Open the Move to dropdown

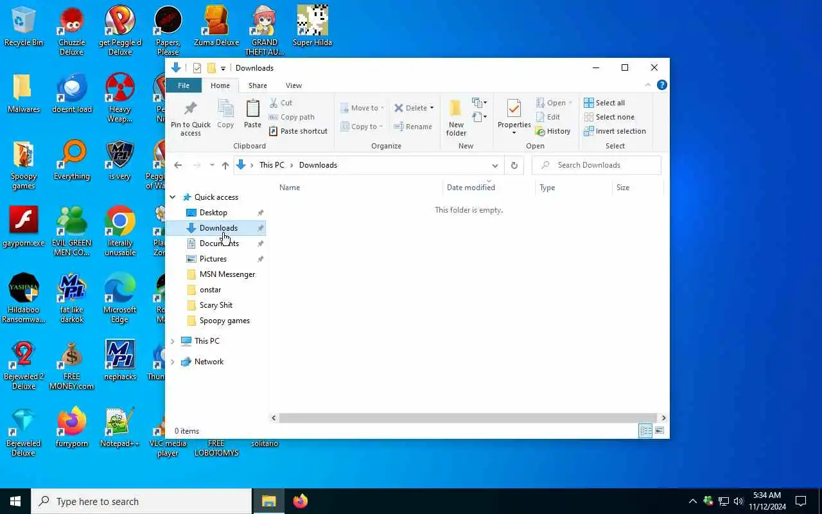click(363, 108)
